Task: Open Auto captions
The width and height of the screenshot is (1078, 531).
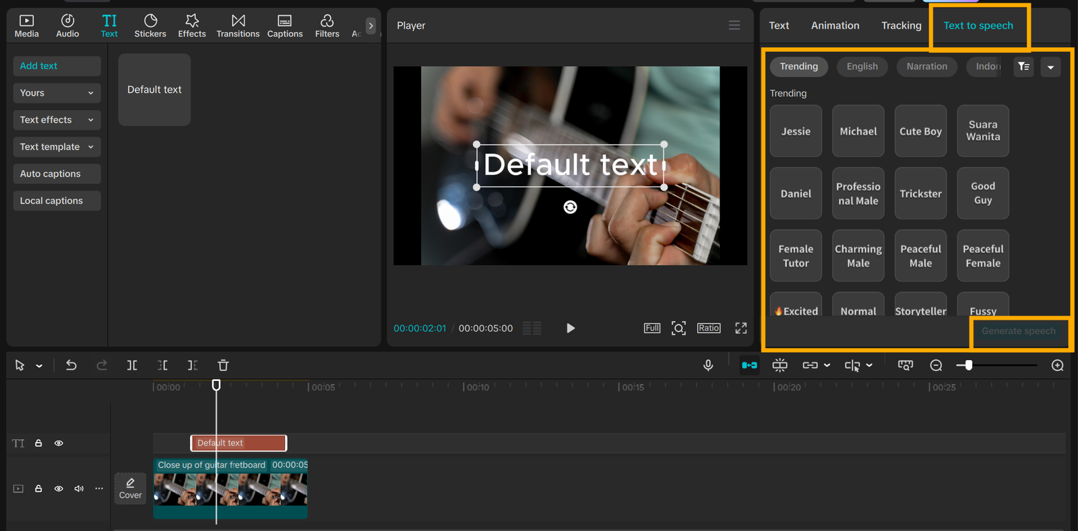Action: pyautogui.click(x=57, y=174)
